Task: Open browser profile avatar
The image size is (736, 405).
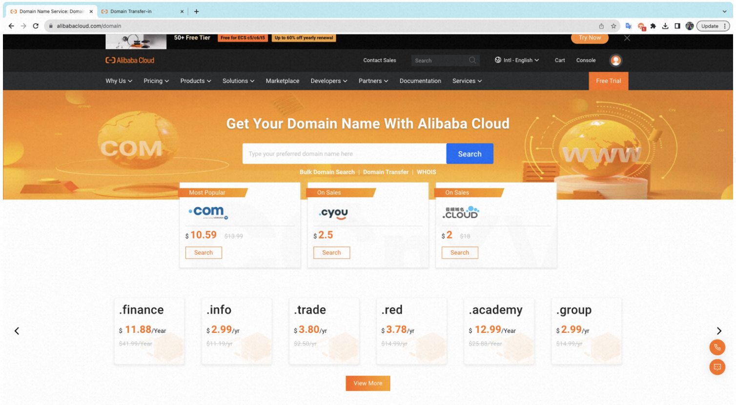Action: click(690, 26)
